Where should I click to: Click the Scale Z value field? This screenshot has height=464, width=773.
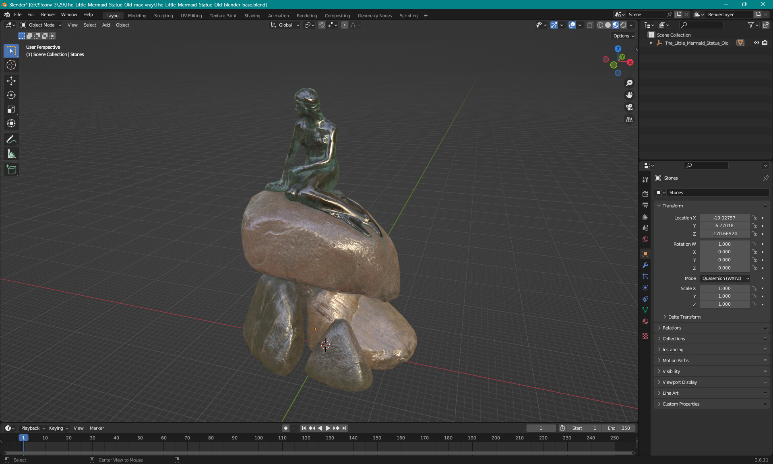click(724, 304)
